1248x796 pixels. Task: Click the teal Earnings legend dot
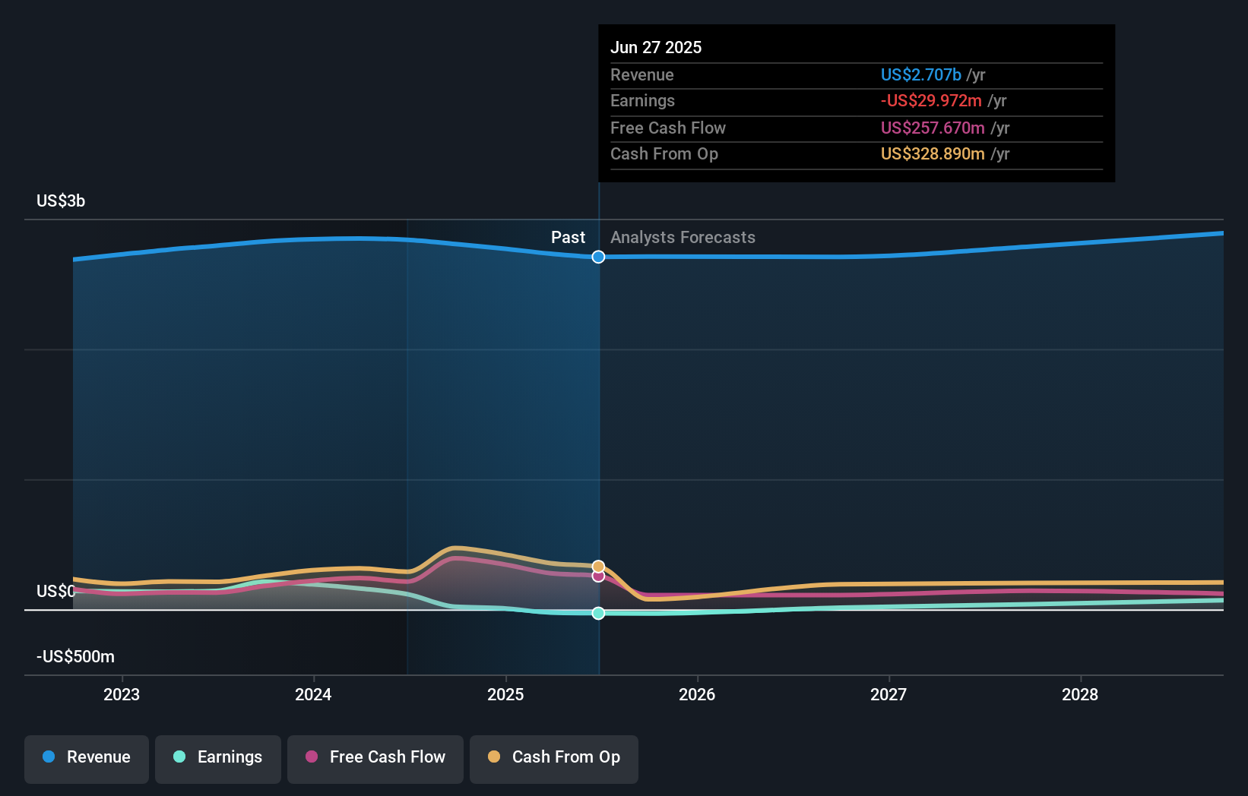point(179,757)
